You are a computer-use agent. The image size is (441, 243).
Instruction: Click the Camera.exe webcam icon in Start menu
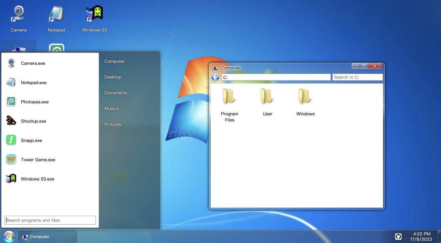click(11, 63)
